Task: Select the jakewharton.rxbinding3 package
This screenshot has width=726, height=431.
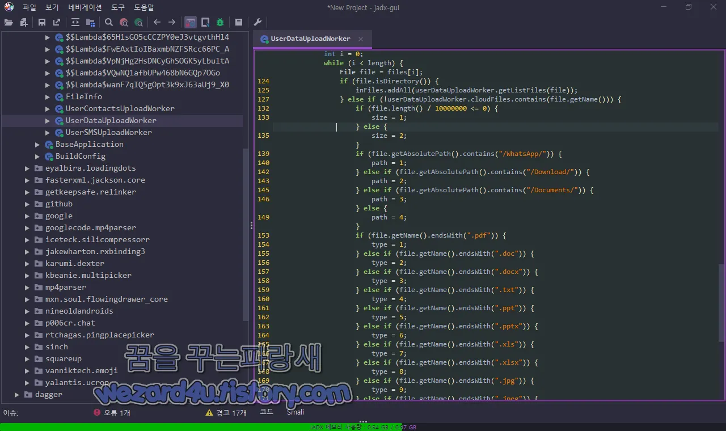Action: pos(95,251)
